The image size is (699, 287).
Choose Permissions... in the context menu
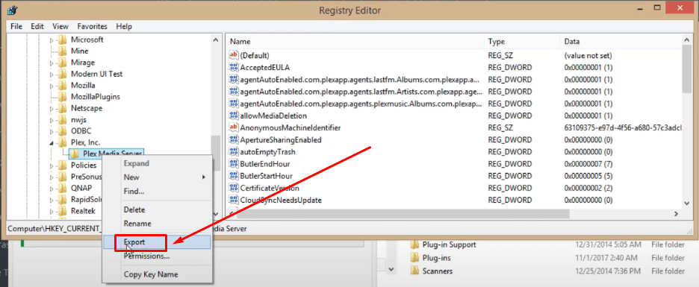pos(157,256)
